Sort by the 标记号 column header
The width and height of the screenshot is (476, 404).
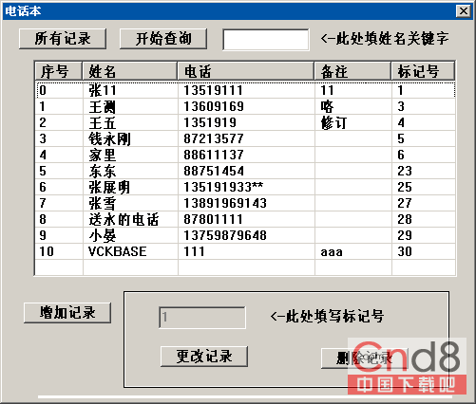point(423,71)
